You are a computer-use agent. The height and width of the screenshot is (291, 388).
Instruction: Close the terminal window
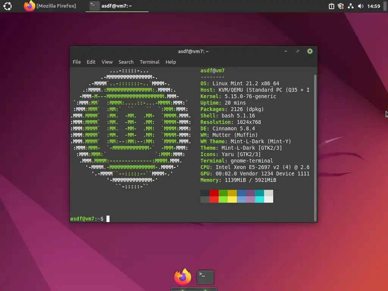click(310, 51)
